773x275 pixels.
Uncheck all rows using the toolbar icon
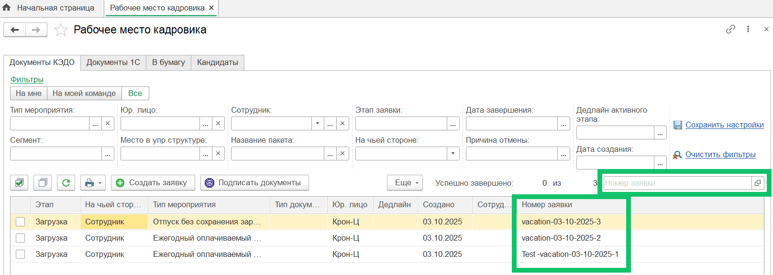pos(43,183)
